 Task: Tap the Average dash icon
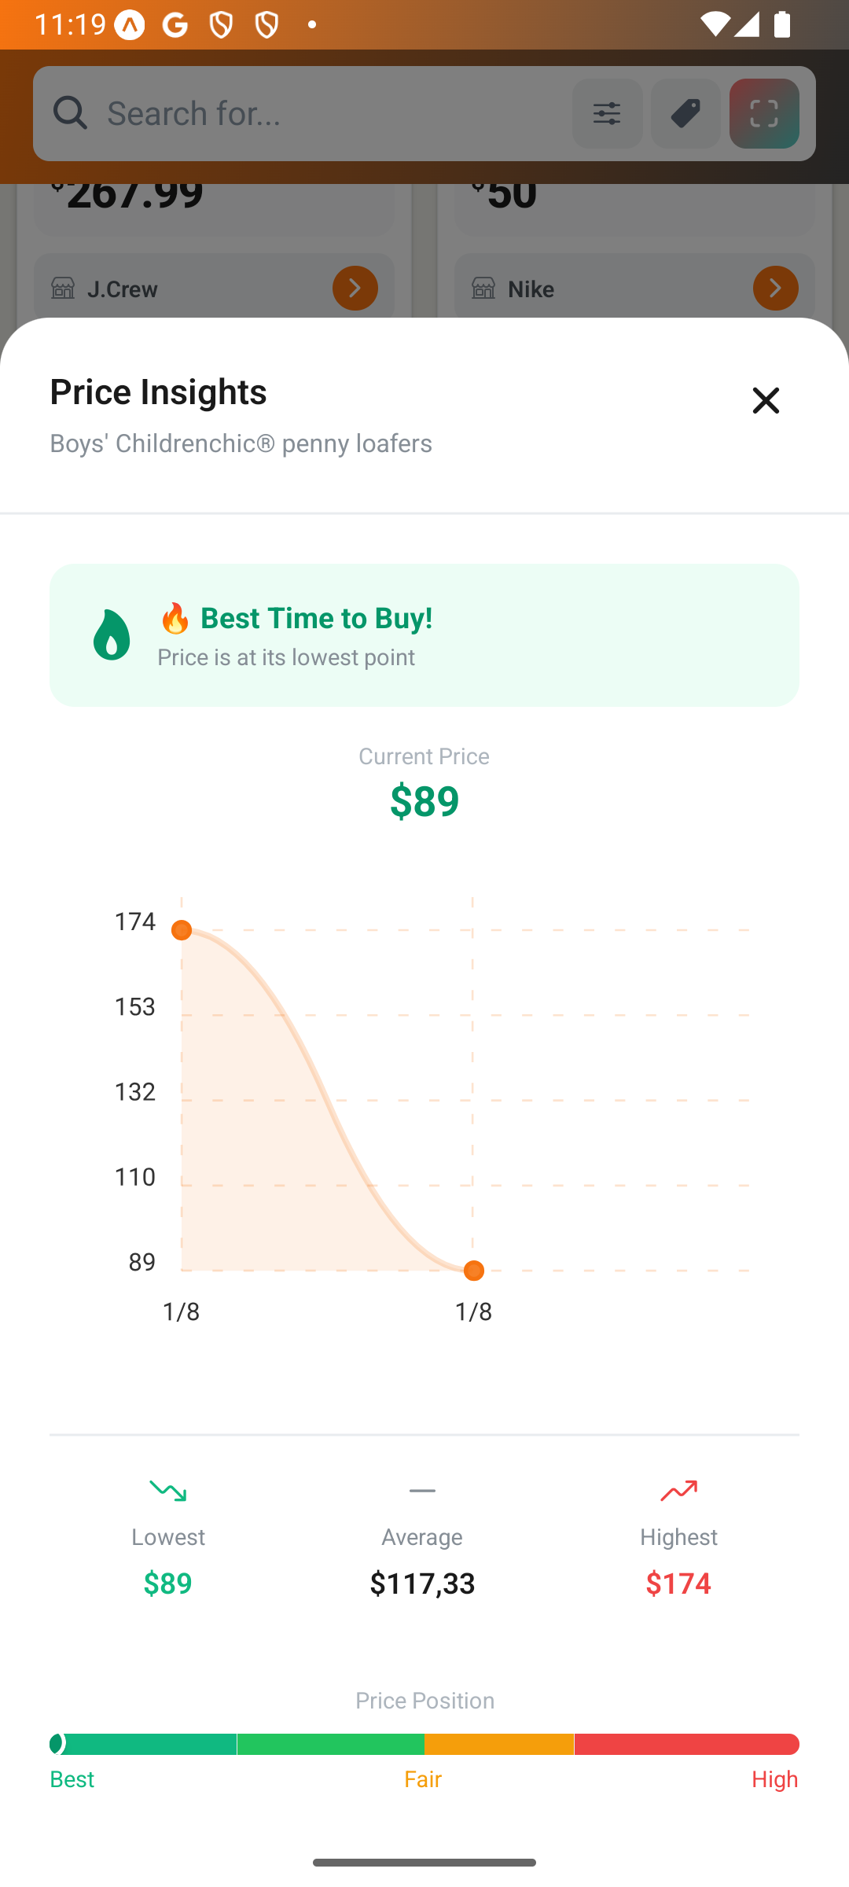[422, 1491]
